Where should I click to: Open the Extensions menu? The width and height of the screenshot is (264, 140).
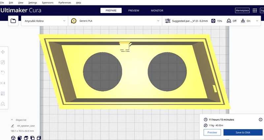pos(48,3)
